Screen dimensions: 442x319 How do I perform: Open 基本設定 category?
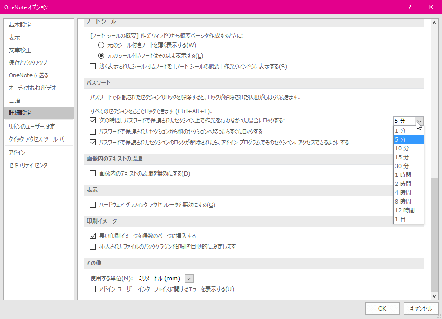pyautogui.click(x=39, y=25)
